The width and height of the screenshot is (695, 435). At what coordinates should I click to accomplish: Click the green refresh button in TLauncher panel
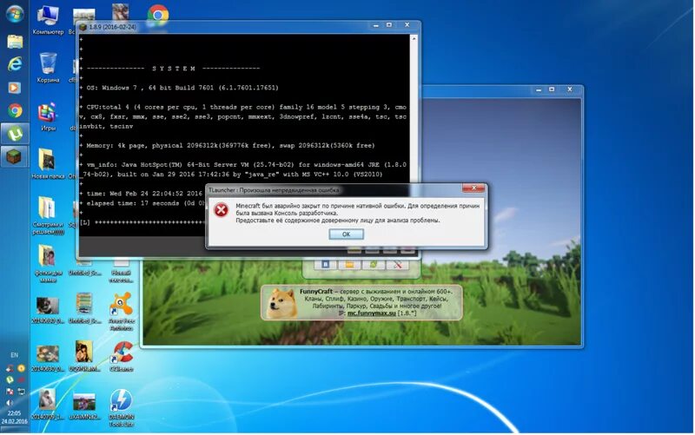(374, 265)
